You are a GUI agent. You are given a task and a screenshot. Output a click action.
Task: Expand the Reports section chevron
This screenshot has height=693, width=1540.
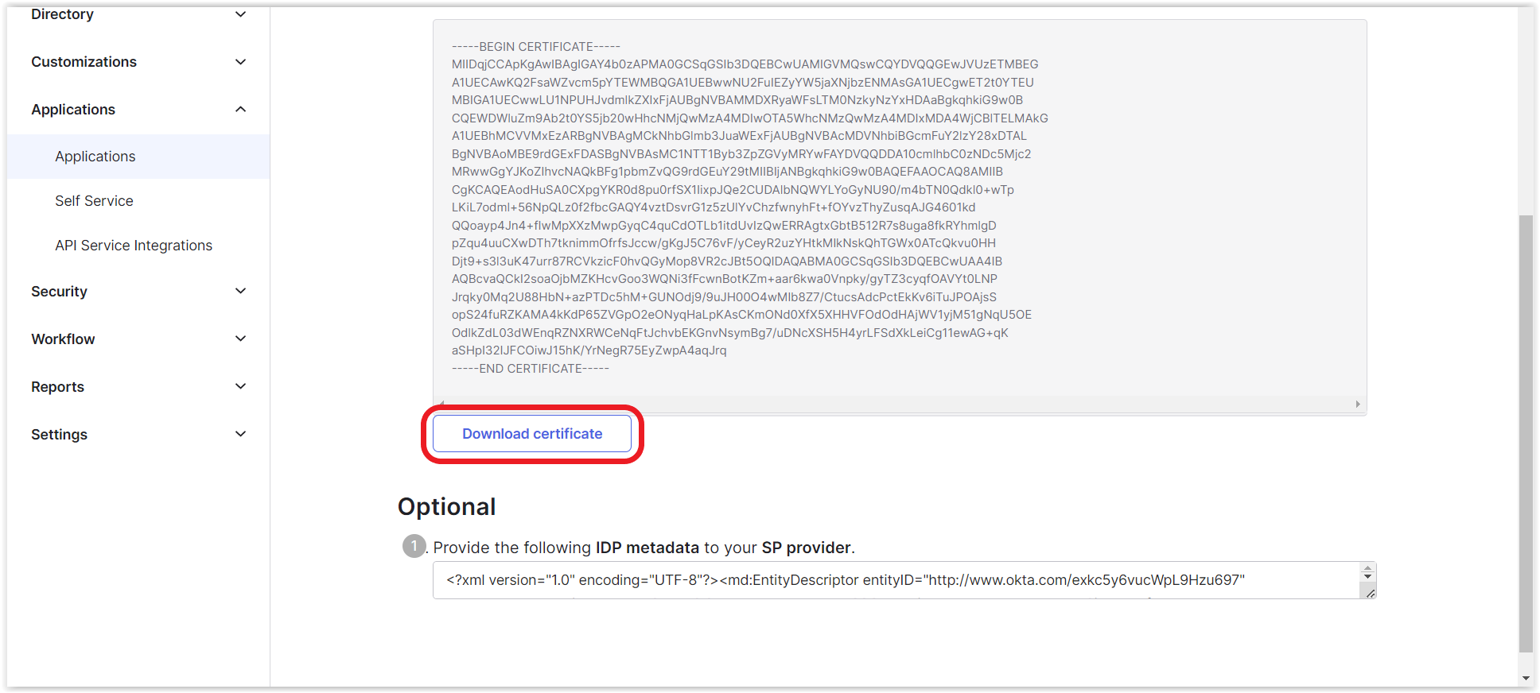[240, 386]
